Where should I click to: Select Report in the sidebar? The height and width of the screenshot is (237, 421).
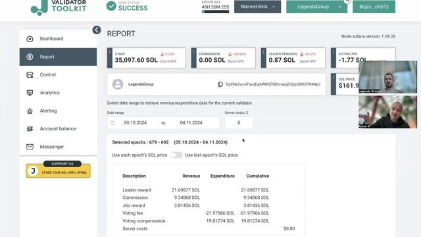click(x=58, y=57)
